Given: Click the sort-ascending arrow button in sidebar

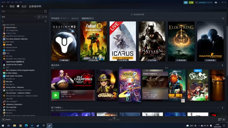Looking at the screenshot, I should (x=39, y=17).
